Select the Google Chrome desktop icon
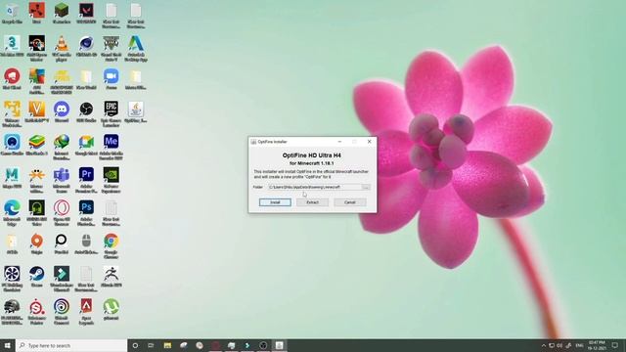The image size is (626, 352). pos(111,246)
